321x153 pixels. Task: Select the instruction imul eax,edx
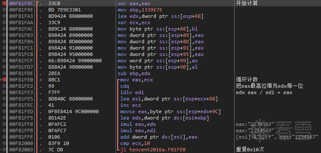click(138, 124)
